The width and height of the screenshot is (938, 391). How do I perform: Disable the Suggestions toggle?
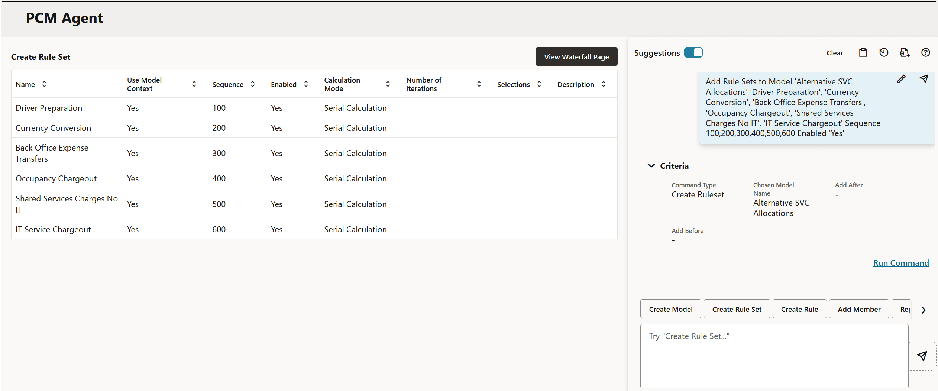[x=693, y=52]
